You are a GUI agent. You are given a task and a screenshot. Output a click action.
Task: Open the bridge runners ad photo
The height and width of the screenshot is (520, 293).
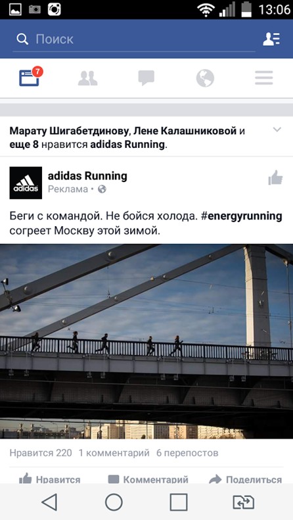146,341
